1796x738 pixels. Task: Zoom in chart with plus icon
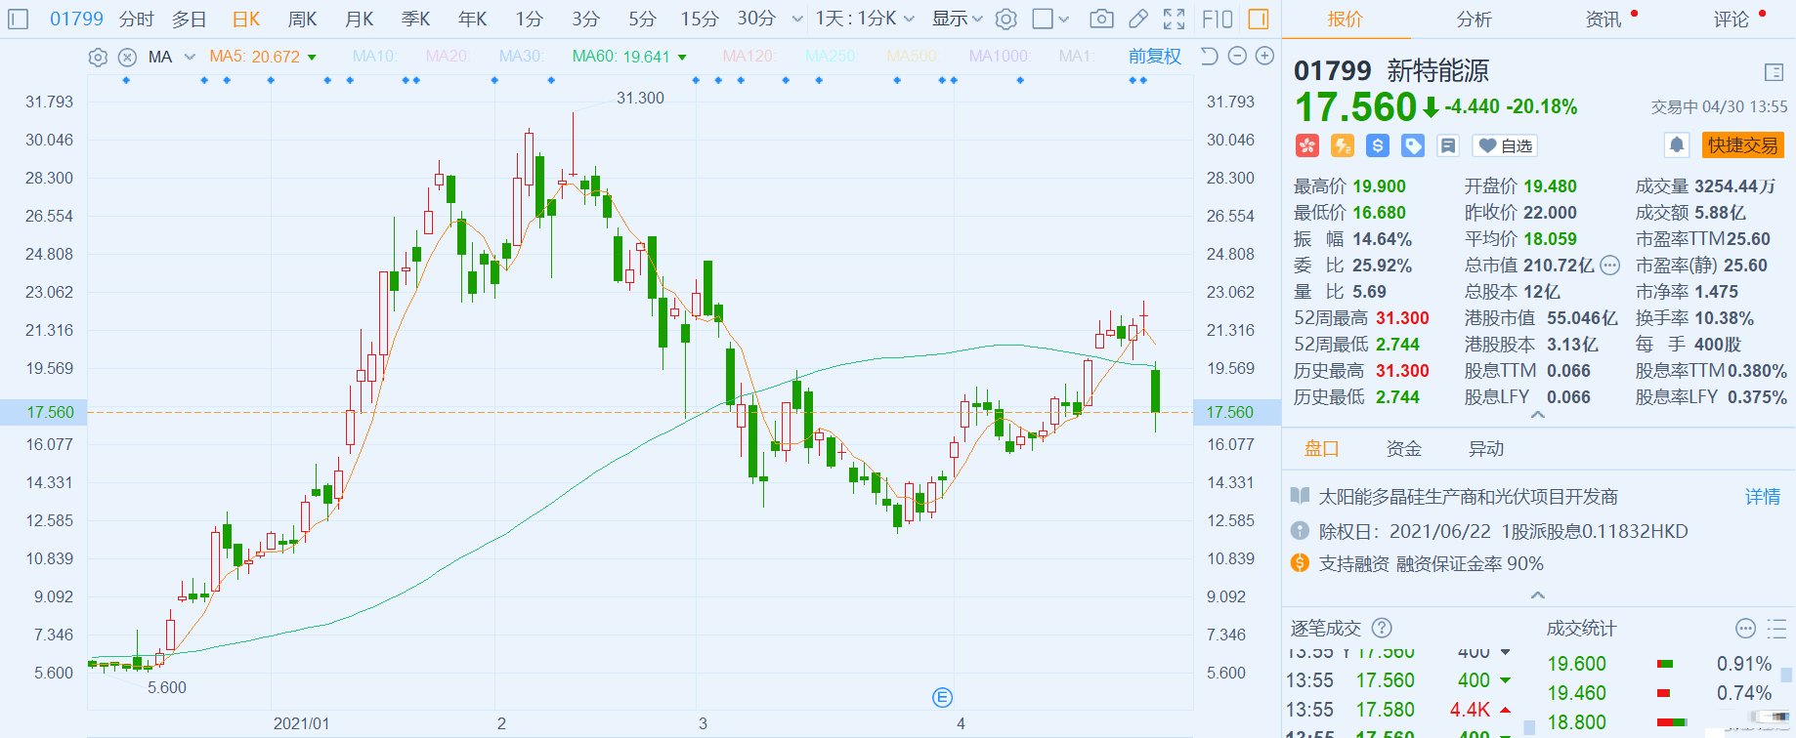click(1264, 57)
